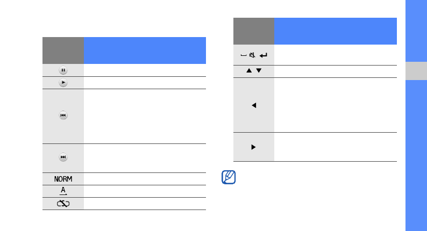Screen dimensions: 427x231
Task: Click the blue header of the left table
Action: click(145, 50)
